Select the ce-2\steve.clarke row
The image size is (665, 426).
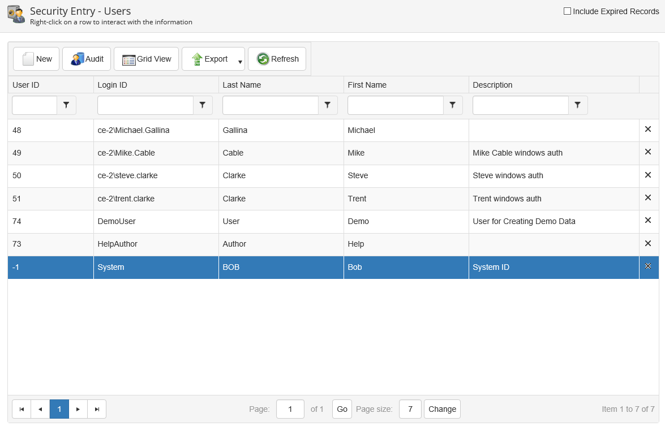coord(127,175)
